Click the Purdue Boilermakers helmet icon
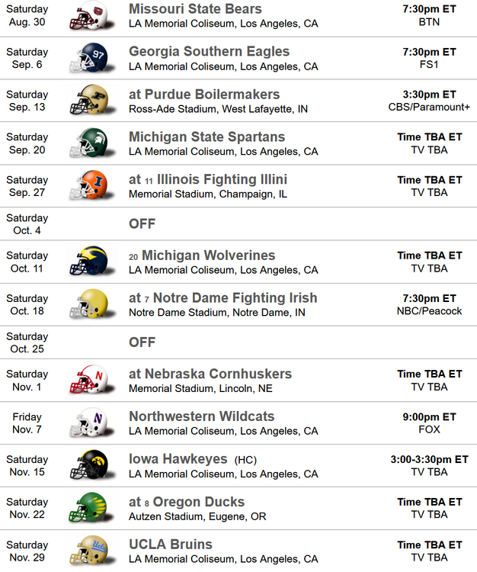 88,101
